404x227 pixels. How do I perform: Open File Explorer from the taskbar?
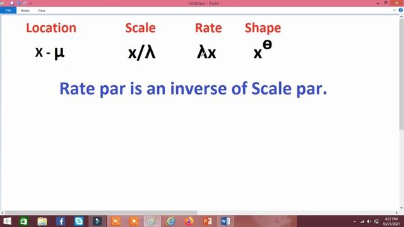click(42, 221)
